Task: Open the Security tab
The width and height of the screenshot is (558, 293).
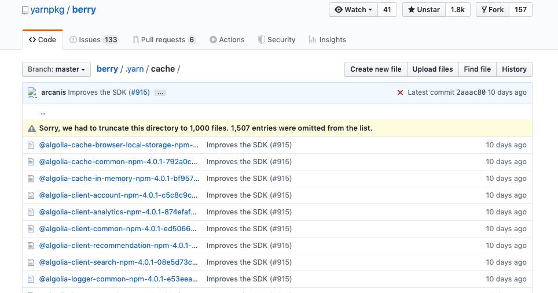Action: 277,40
